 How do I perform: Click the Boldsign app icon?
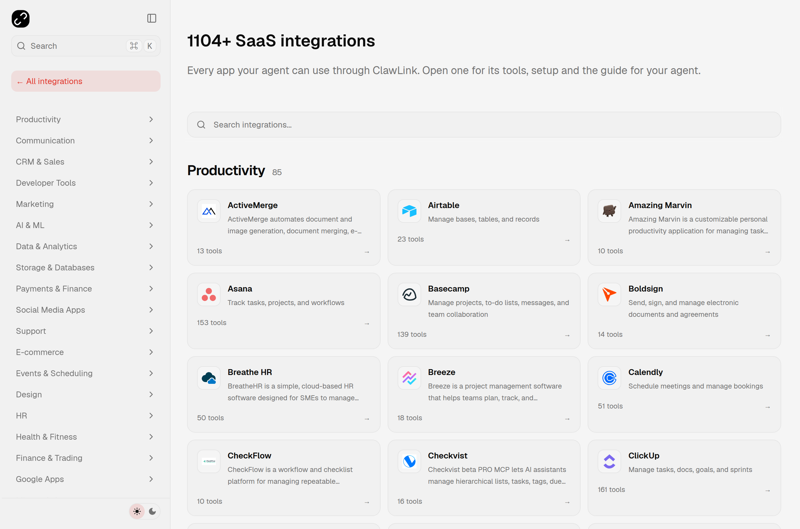[x=609, y=294]
